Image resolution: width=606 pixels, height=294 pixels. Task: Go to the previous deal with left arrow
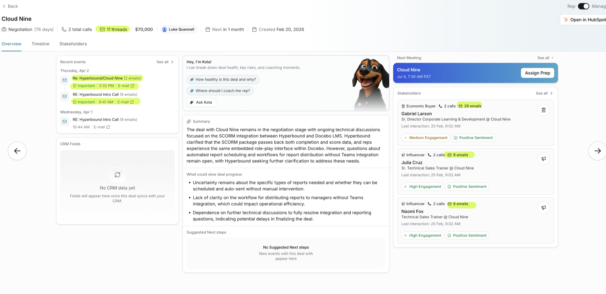(x=17, y=151)
